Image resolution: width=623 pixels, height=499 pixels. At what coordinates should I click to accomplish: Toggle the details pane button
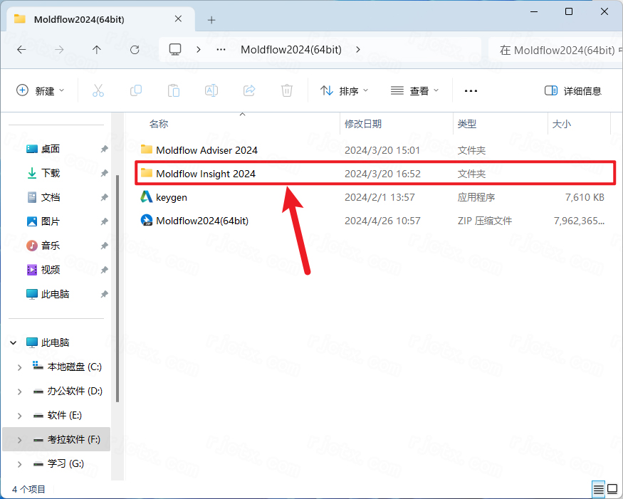(573, 90)
